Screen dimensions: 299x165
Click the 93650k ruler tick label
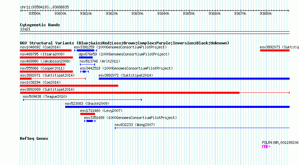[x=189, y=13]
